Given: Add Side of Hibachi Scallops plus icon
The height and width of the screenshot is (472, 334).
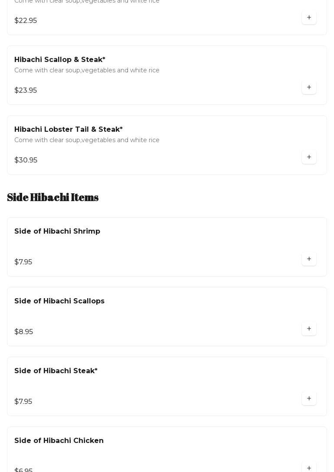Looking at the screenshot, I should tap(309, 329).
